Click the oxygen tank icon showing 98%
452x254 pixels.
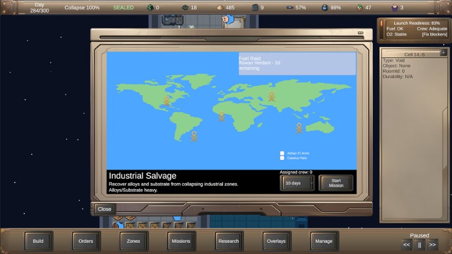click(x=325, y=8)
